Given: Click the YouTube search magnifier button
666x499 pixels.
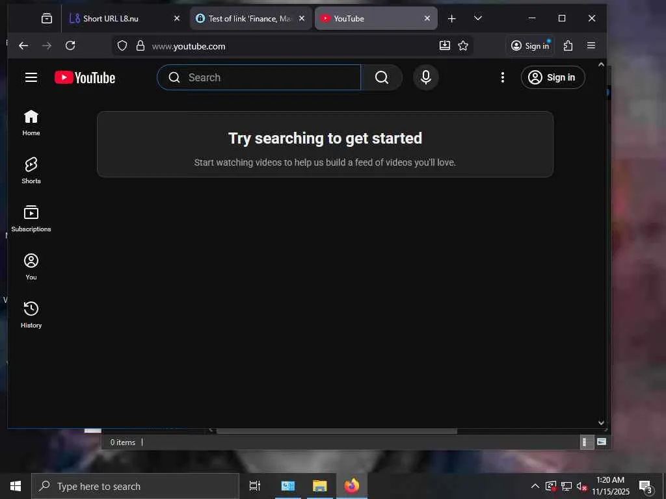Looking at the screenshot, I should pyautogui.click(x=381, y=77).
